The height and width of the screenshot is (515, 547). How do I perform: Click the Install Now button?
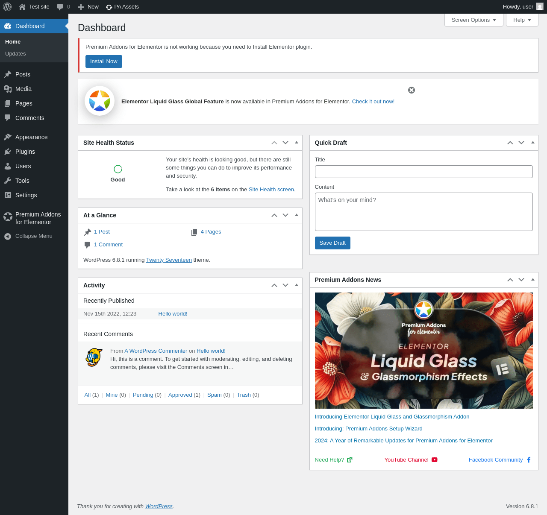tap(104, 61)
